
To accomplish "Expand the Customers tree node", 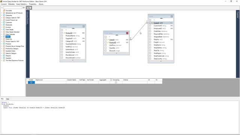I will (1, 22).
